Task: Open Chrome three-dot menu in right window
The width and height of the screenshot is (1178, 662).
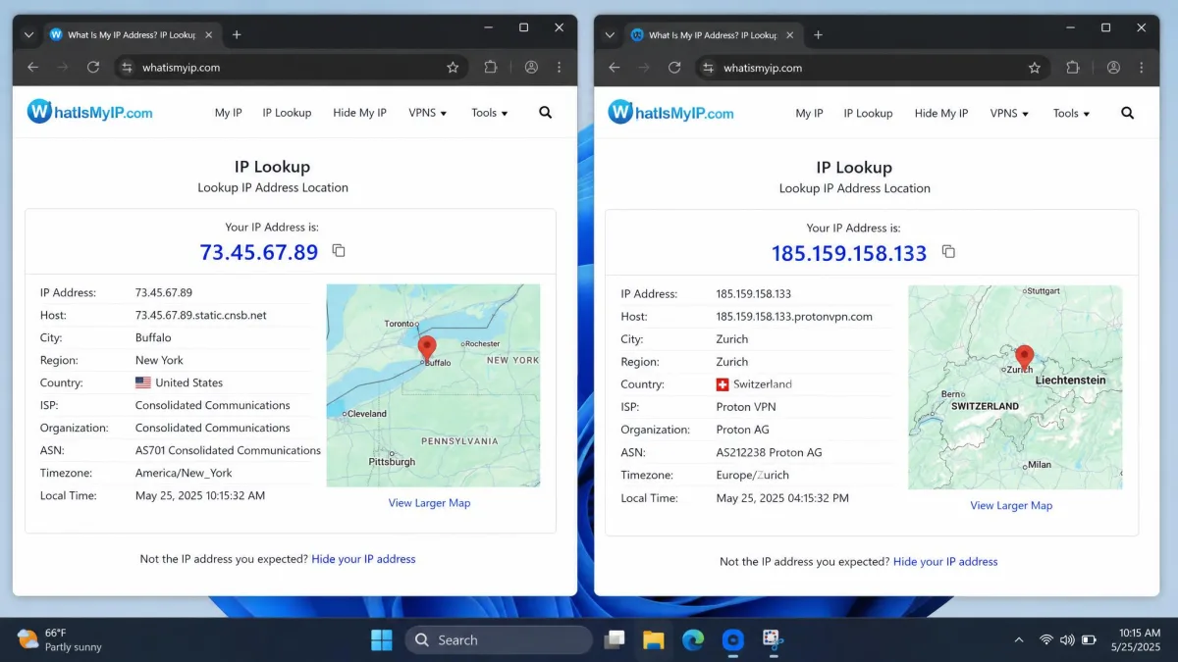Action: [1141, 68]
